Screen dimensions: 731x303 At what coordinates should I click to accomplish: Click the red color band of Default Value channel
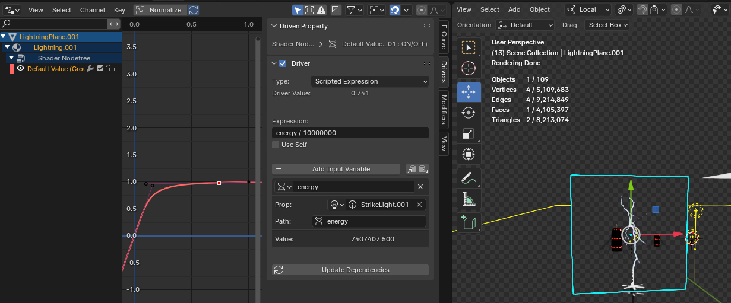(12, 69)
